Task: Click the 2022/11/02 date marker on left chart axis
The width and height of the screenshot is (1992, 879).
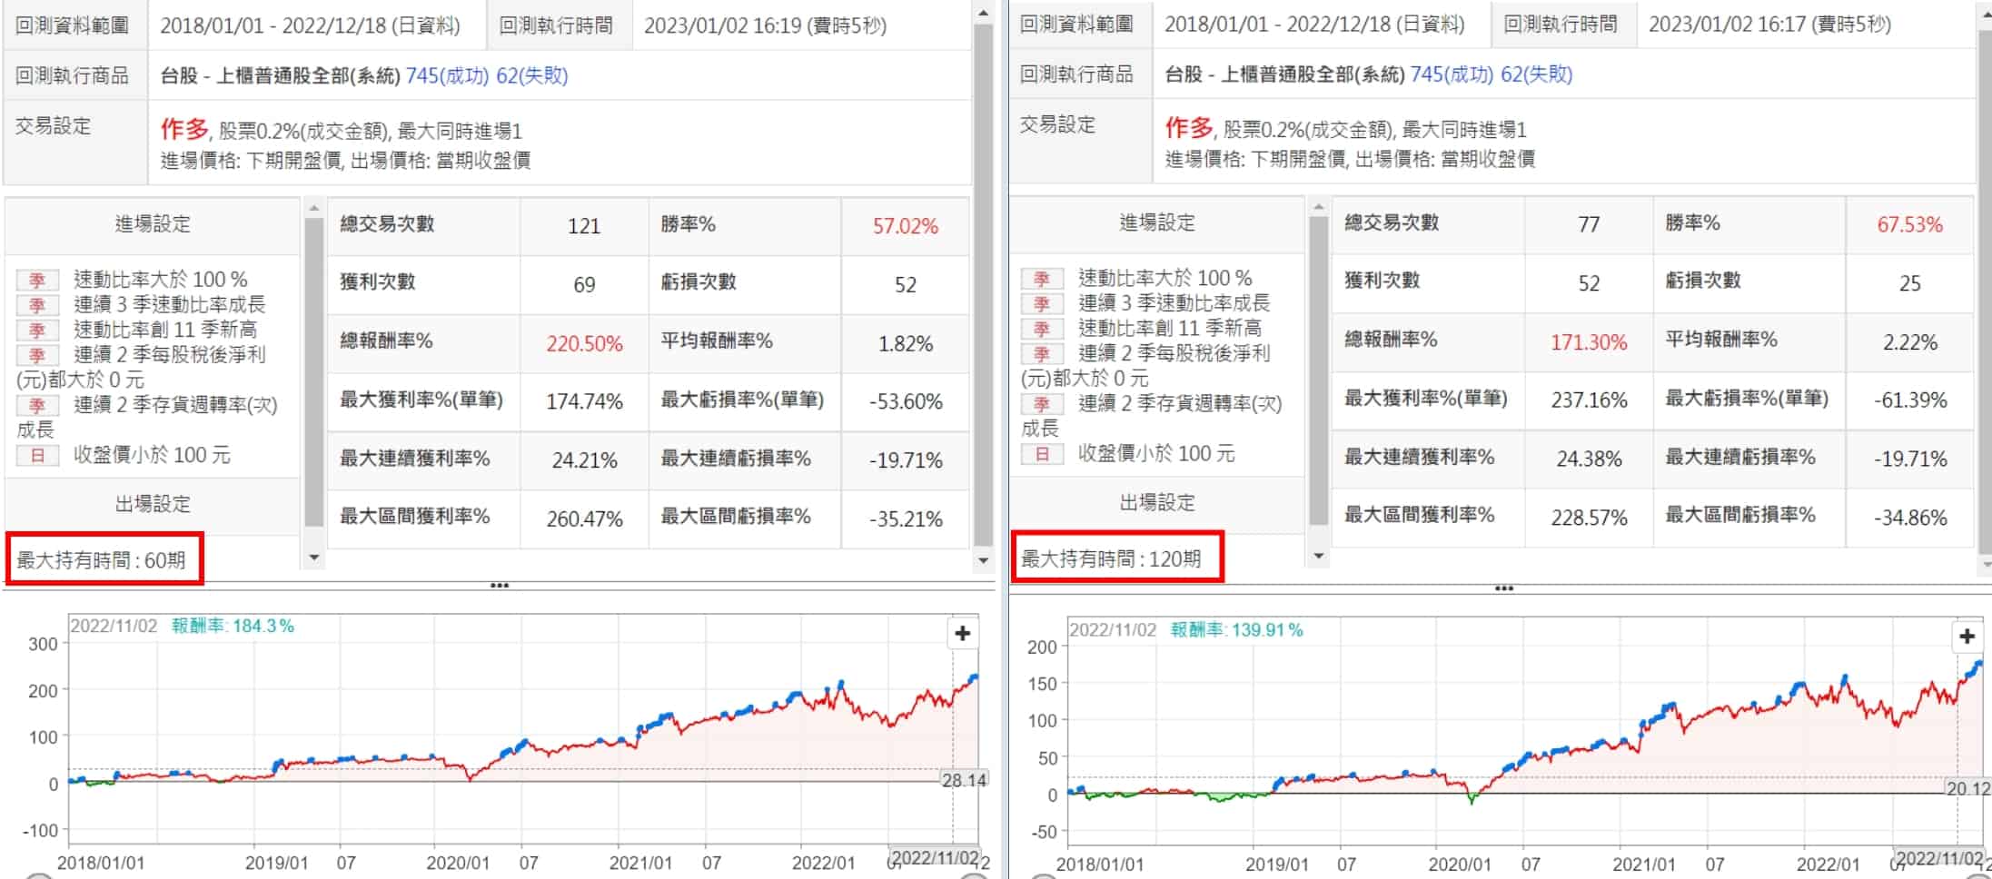Action: tap(935, 857)
